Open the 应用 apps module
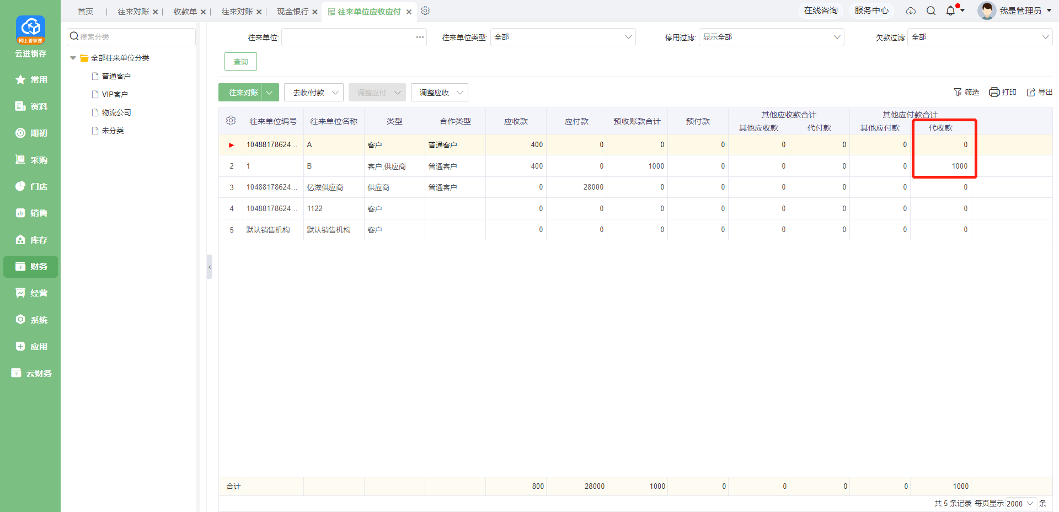1059x512 pixels. click(x=31, y=346)
